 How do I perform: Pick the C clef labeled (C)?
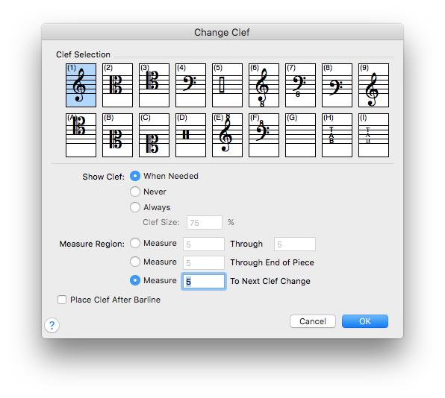[154, 135]
